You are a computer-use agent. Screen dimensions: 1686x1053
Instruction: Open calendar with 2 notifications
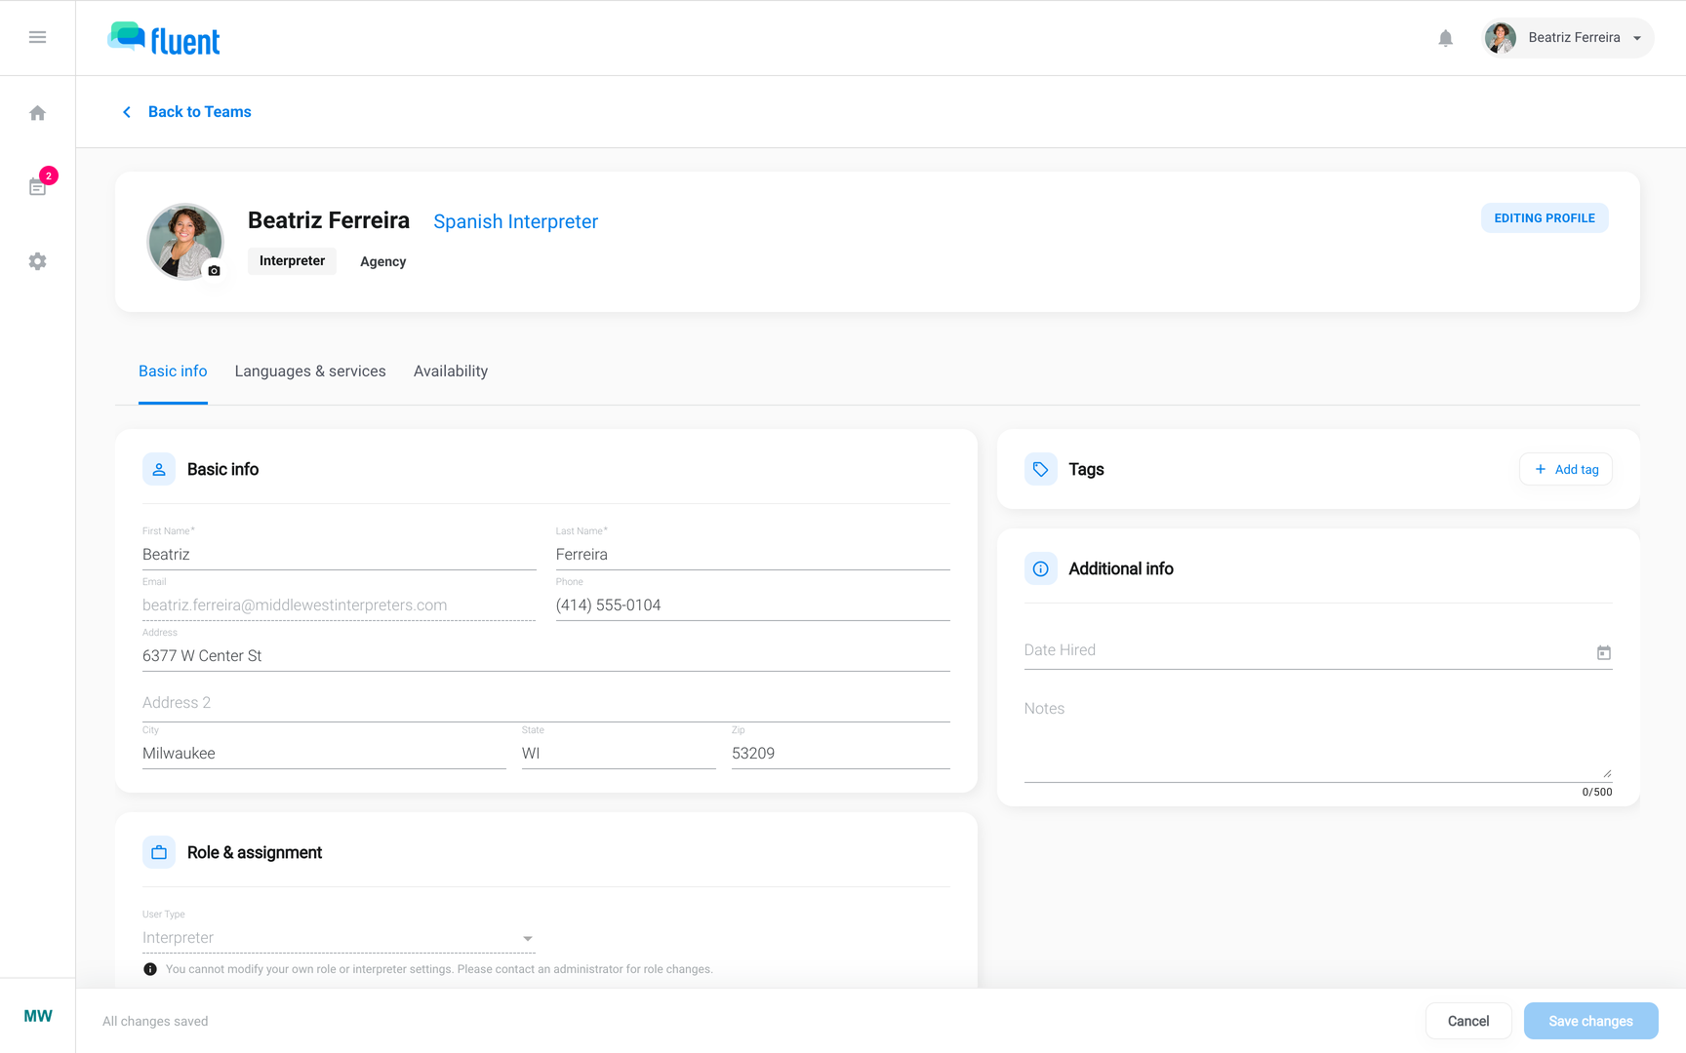tap(37, 186)
